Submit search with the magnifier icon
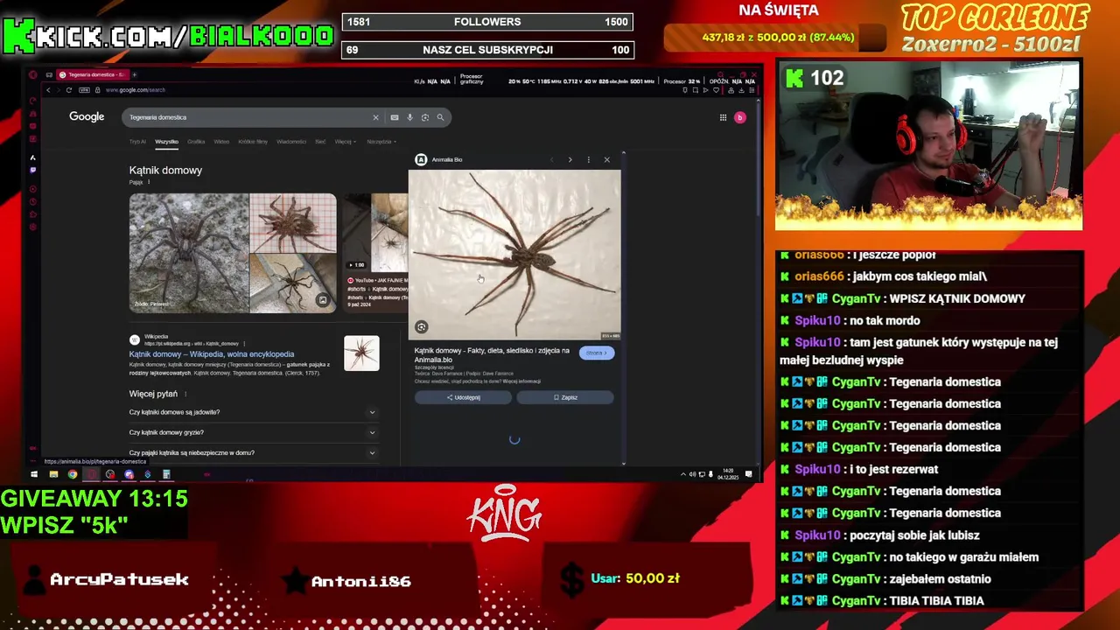This screenshot has height=630, width=1120. tap(440, 117)
